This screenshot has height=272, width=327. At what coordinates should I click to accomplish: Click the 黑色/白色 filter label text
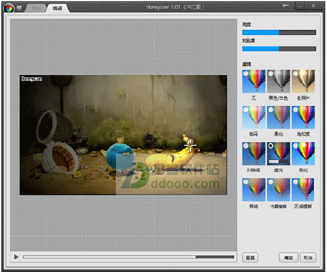[278, 98]
